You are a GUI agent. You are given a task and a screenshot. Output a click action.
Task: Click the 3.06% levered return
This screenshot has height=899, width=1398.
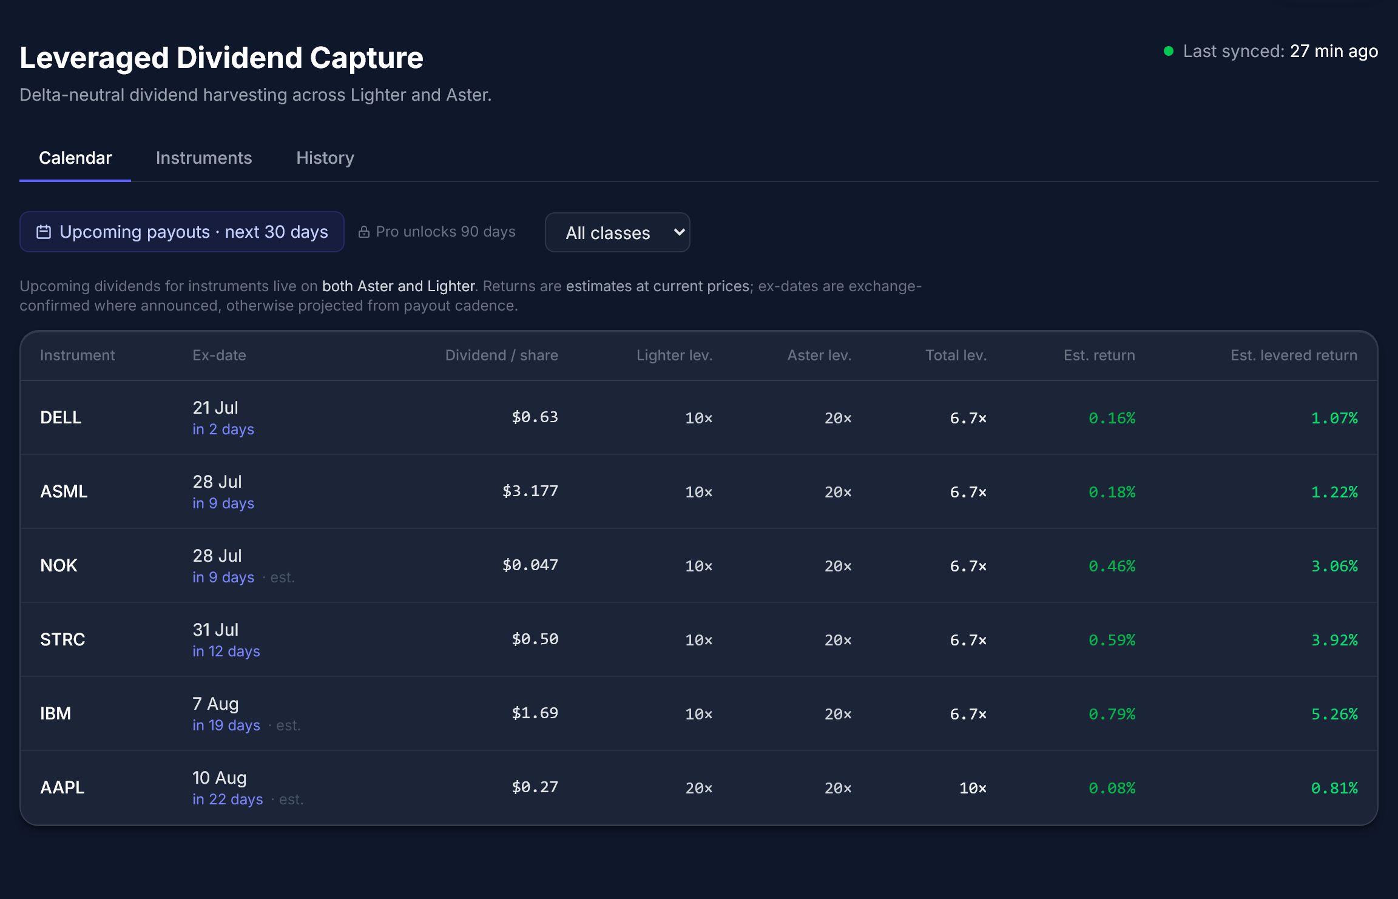[1334, 566]
